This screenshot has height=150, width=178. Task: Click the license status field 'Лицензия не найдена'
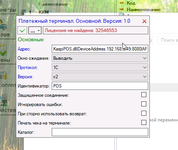95,30
